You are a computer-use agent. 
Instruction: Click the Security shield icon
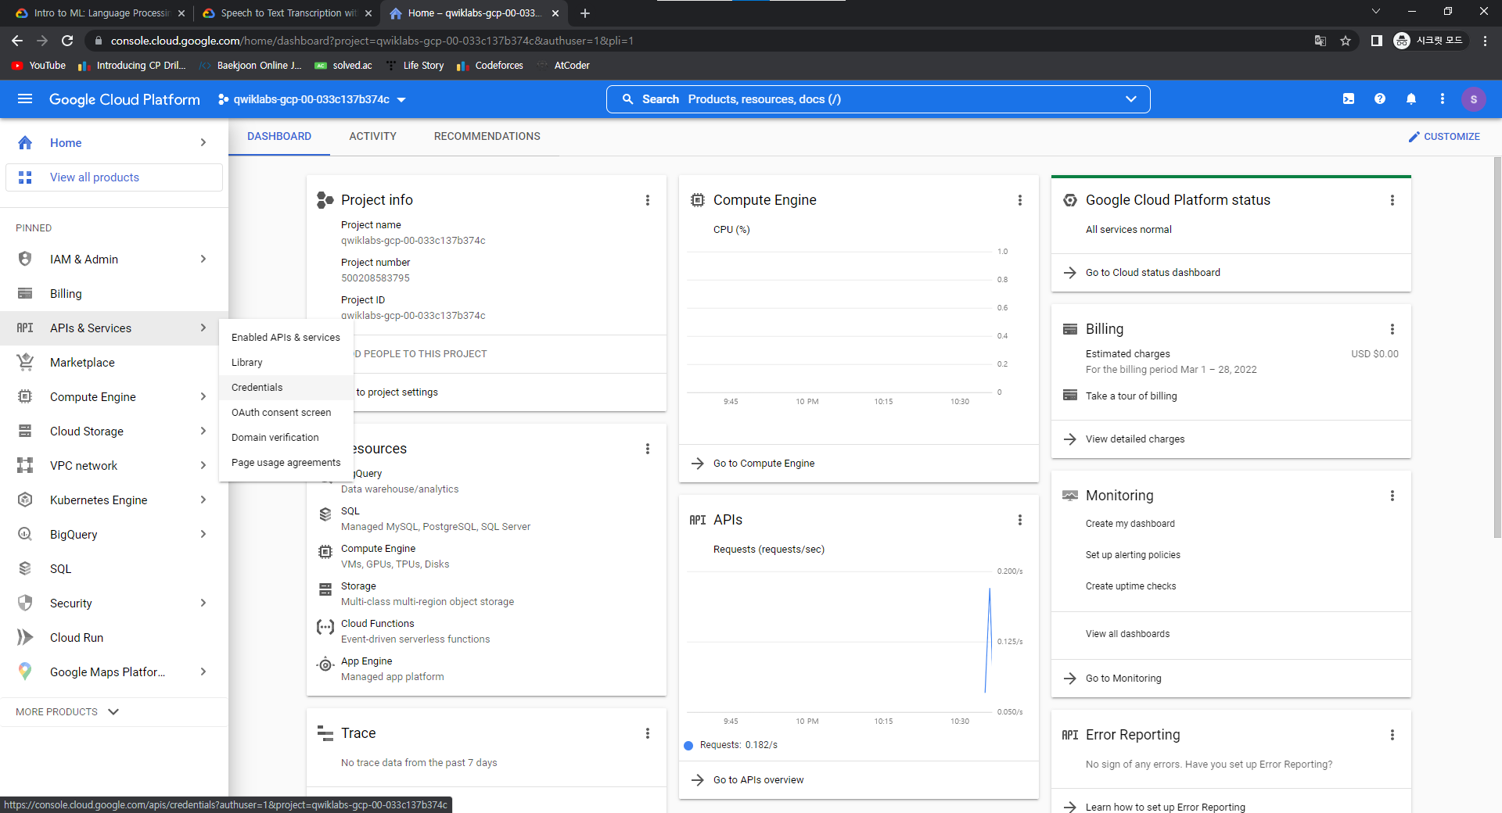[x=25, y=603]
